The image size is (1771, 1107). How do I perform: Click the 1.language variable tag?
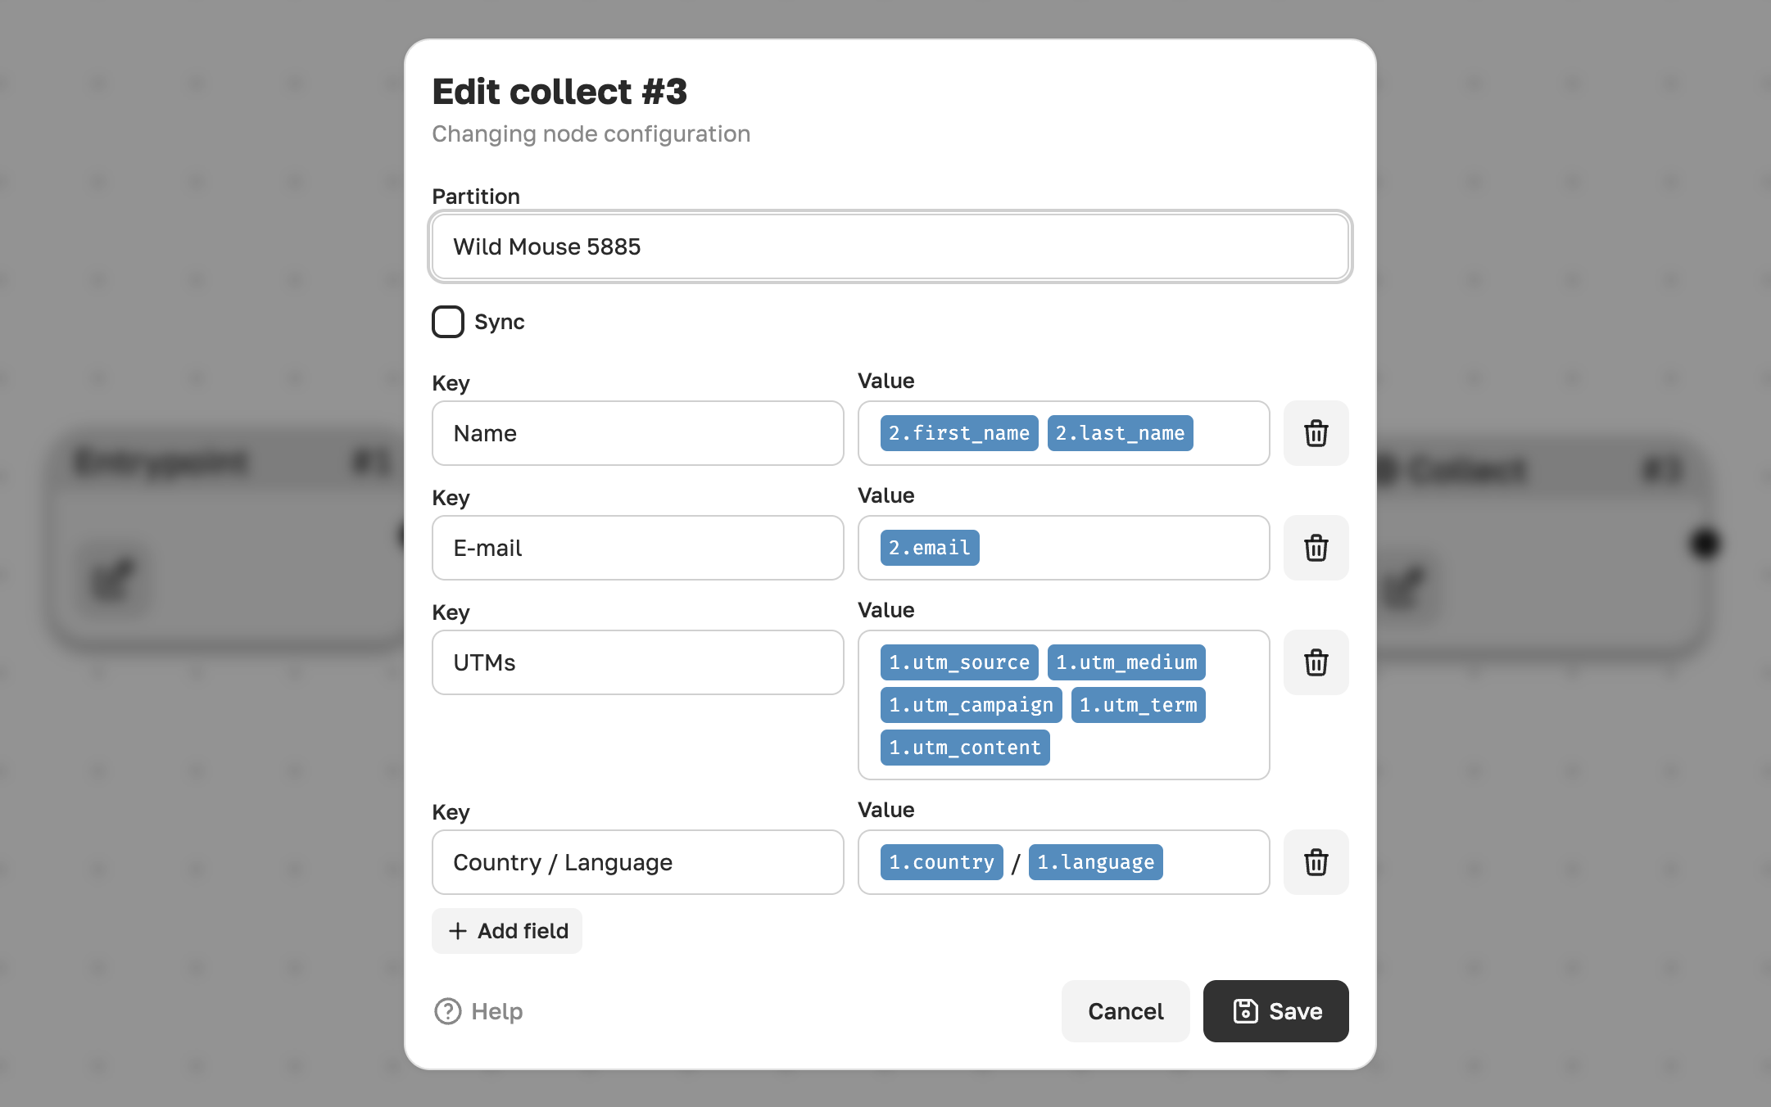(x=1095, y=862)
